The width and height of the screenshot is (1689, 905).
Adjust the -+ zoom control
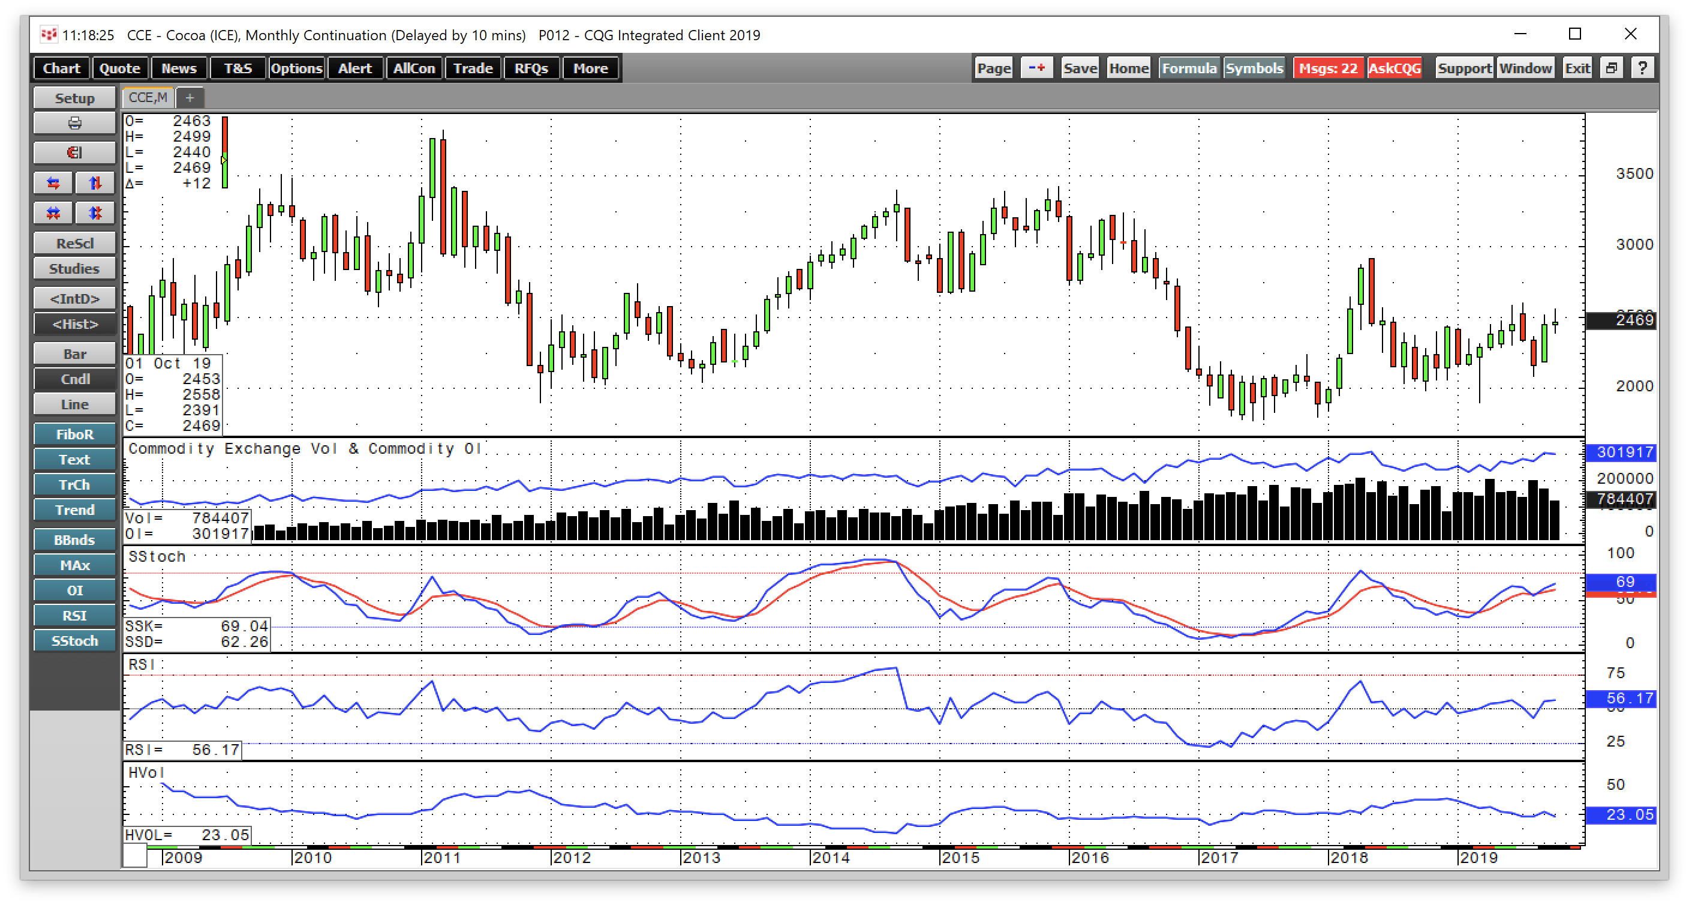tap(1036, 67)
